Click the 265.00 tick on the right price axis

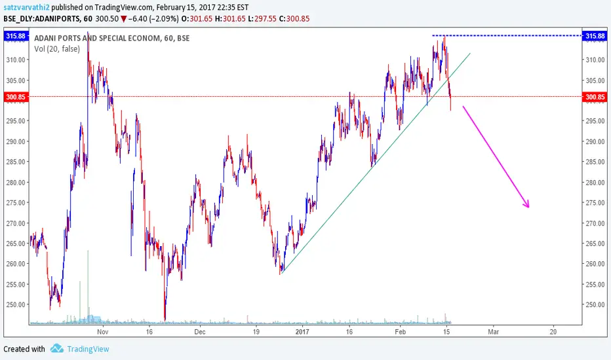coord(595,243)
